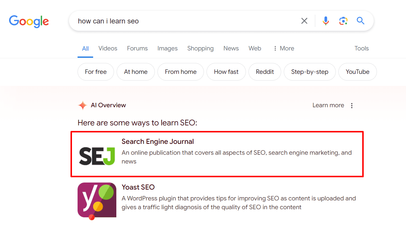Switch to the News tab
406x225 pixels.
[231, 48]
